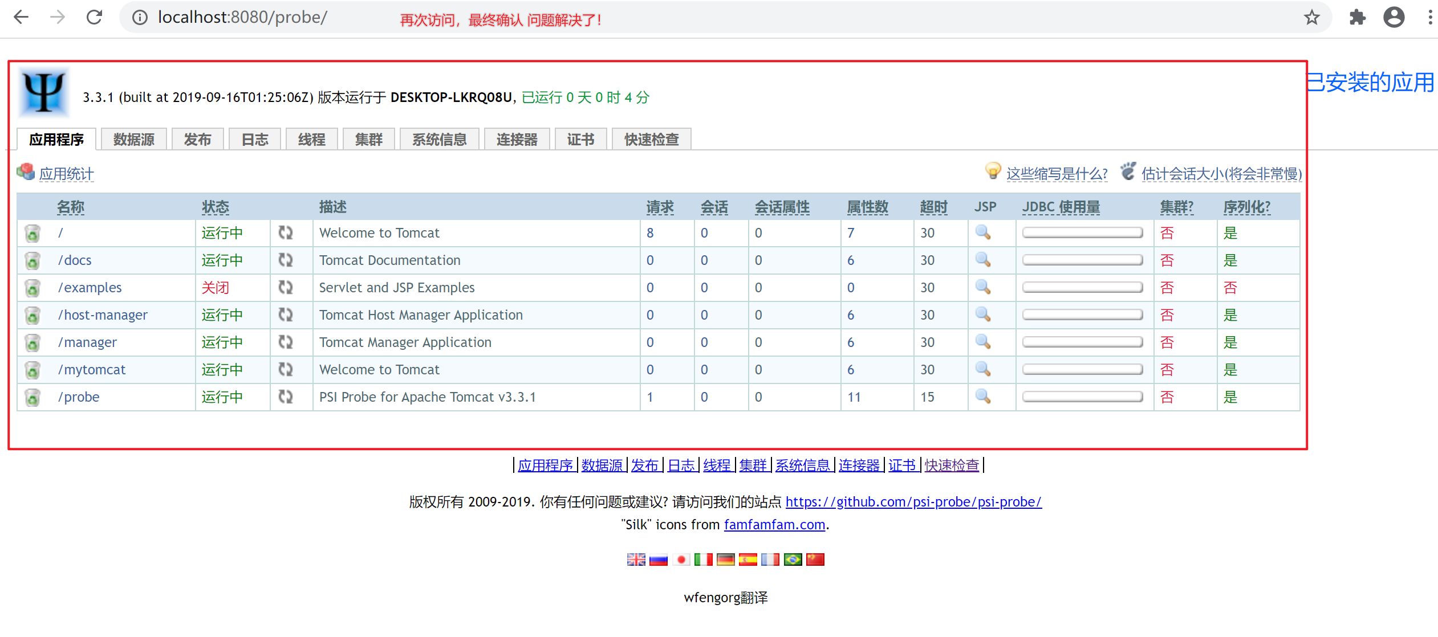This screenshot has width=1438, height=637.
Task: Switch to the 日志 tab
Action: pos(255,140)
